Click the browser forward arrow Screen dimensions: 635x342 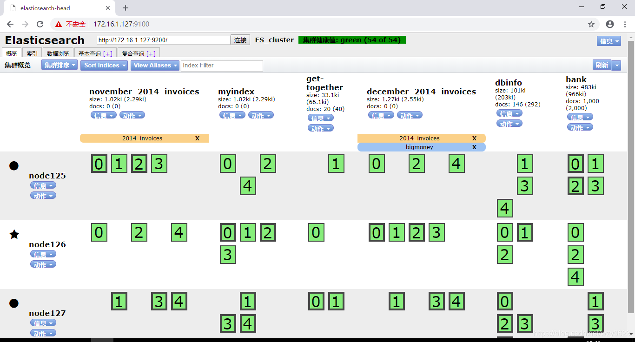(25, 24)
